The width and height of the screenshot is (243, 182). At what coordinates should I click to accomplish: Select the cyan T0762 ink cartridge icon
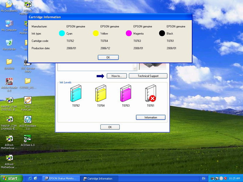(x=76, y=93)
